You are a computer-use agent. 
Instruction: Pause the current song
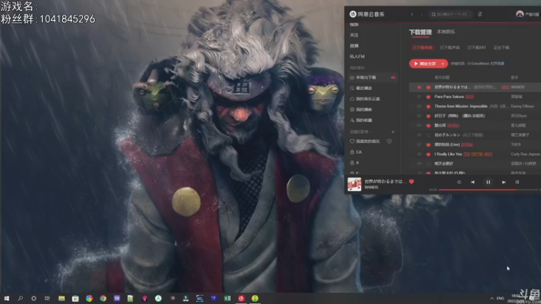(x=488, y=182)
